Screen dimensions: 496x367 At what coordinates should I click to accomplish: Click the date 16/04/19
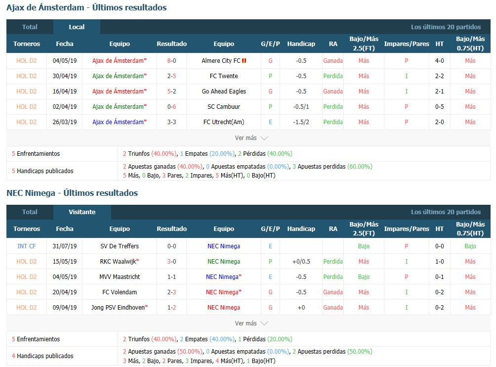65,91
